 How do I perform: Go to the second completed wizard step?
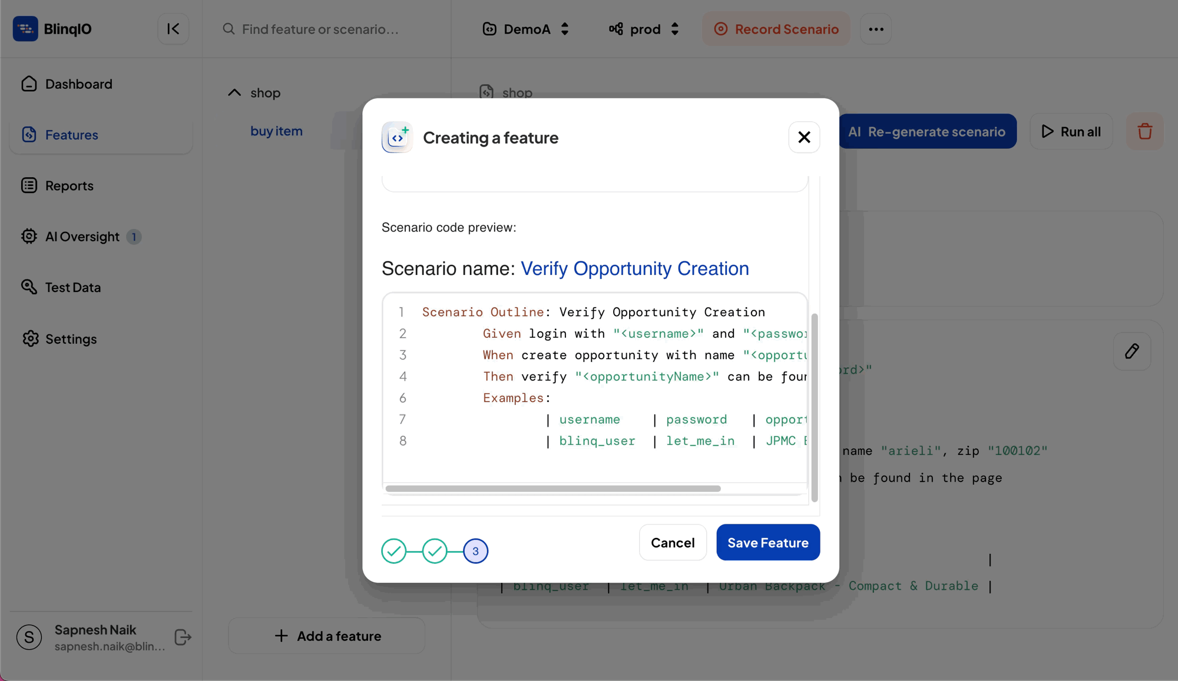coord(435,551)
